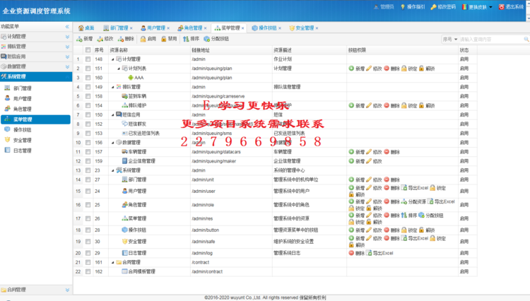Check the box for row 160 AAA
Screen dimensions: 530x301
pyautogui.click(x=88, y=78)
